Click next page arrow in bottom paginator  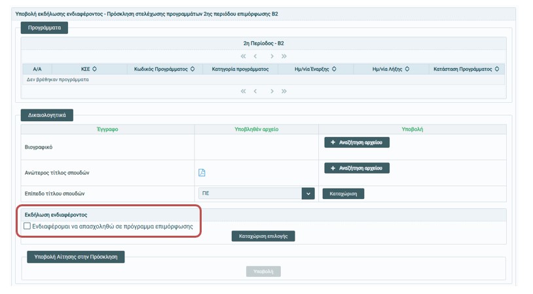(x=272, y=91)
